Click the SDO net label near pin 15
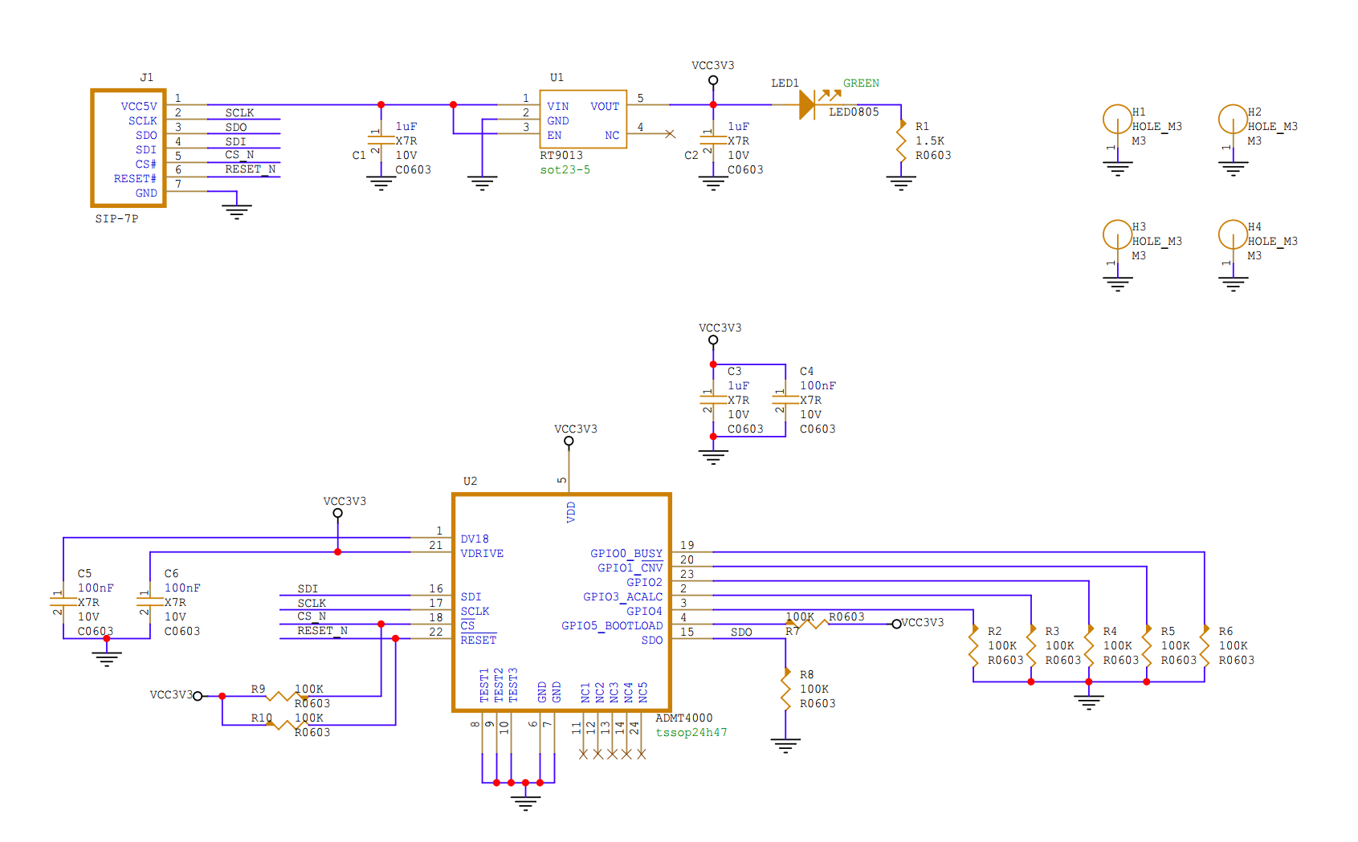The height and width of the screenshot is (842, 1358). coord(741,633)
